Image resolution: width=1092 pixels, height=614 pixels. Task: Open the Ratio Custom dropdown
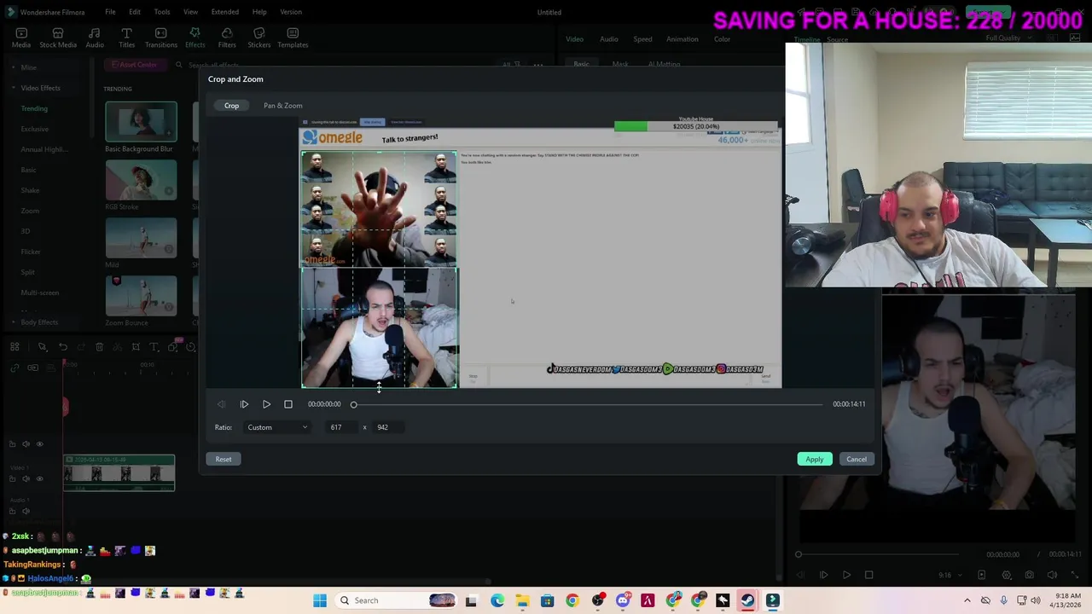[277, 427]
